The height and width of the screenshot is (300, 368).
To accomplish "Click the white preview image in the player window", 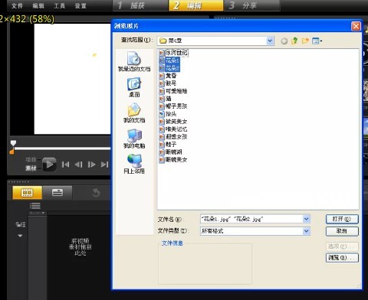I will click(x=72, y=79).
